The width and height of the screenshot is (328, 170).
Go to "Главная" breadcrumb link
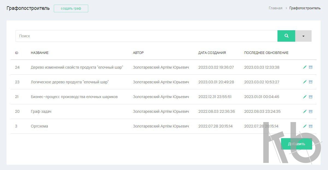pos(275,8)
